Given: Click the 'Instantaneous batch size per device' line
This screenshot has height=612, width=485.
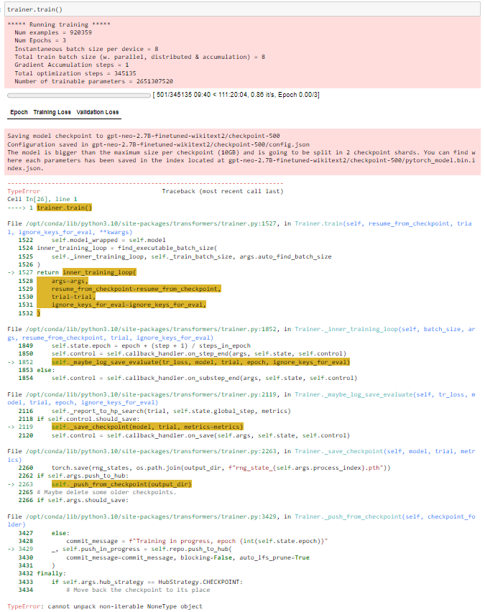Looking at the screenshot, I should coord(86,49).
